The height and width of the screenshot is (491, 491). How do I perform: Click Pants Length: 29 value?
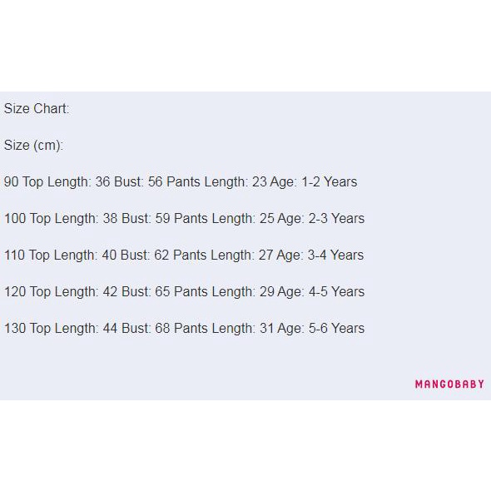(224, 292)
